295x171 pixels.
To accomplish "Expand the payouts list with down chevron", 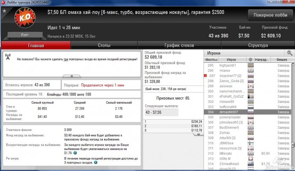I will pos(198,134).
